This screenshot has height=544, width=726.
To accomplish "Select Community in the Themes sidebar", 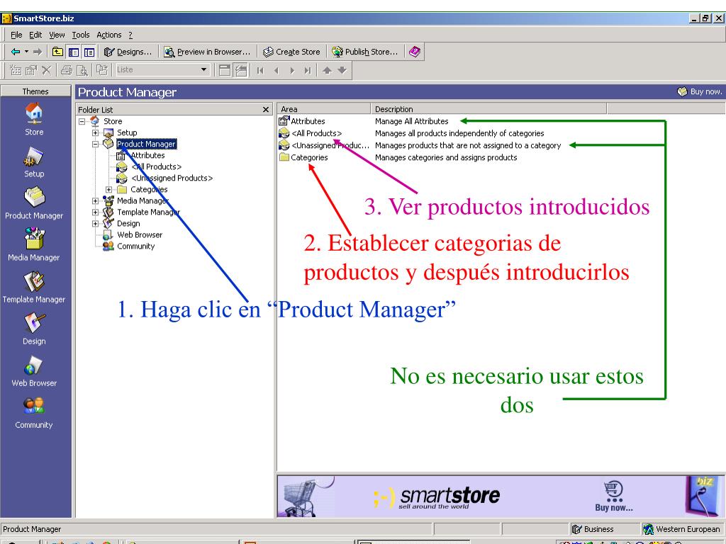I will pos(34,413).
